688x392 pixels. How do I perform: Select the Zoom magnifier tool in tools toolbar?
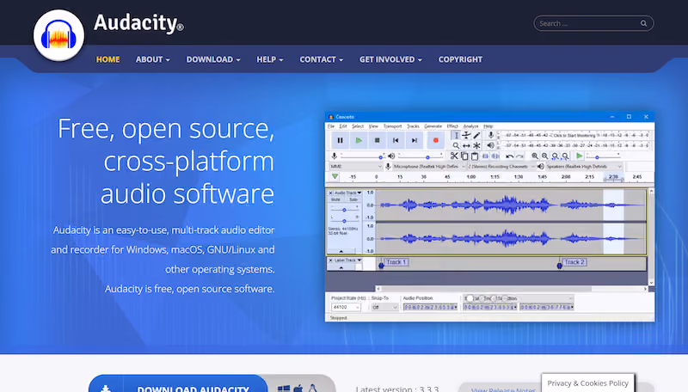pyautogui.click(x=457, y=145)
